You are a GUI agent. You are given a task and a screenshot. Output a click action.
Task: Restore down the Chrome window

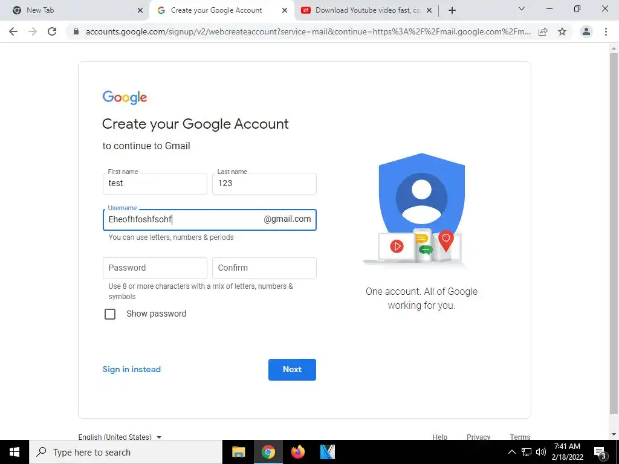coord(577,8)
